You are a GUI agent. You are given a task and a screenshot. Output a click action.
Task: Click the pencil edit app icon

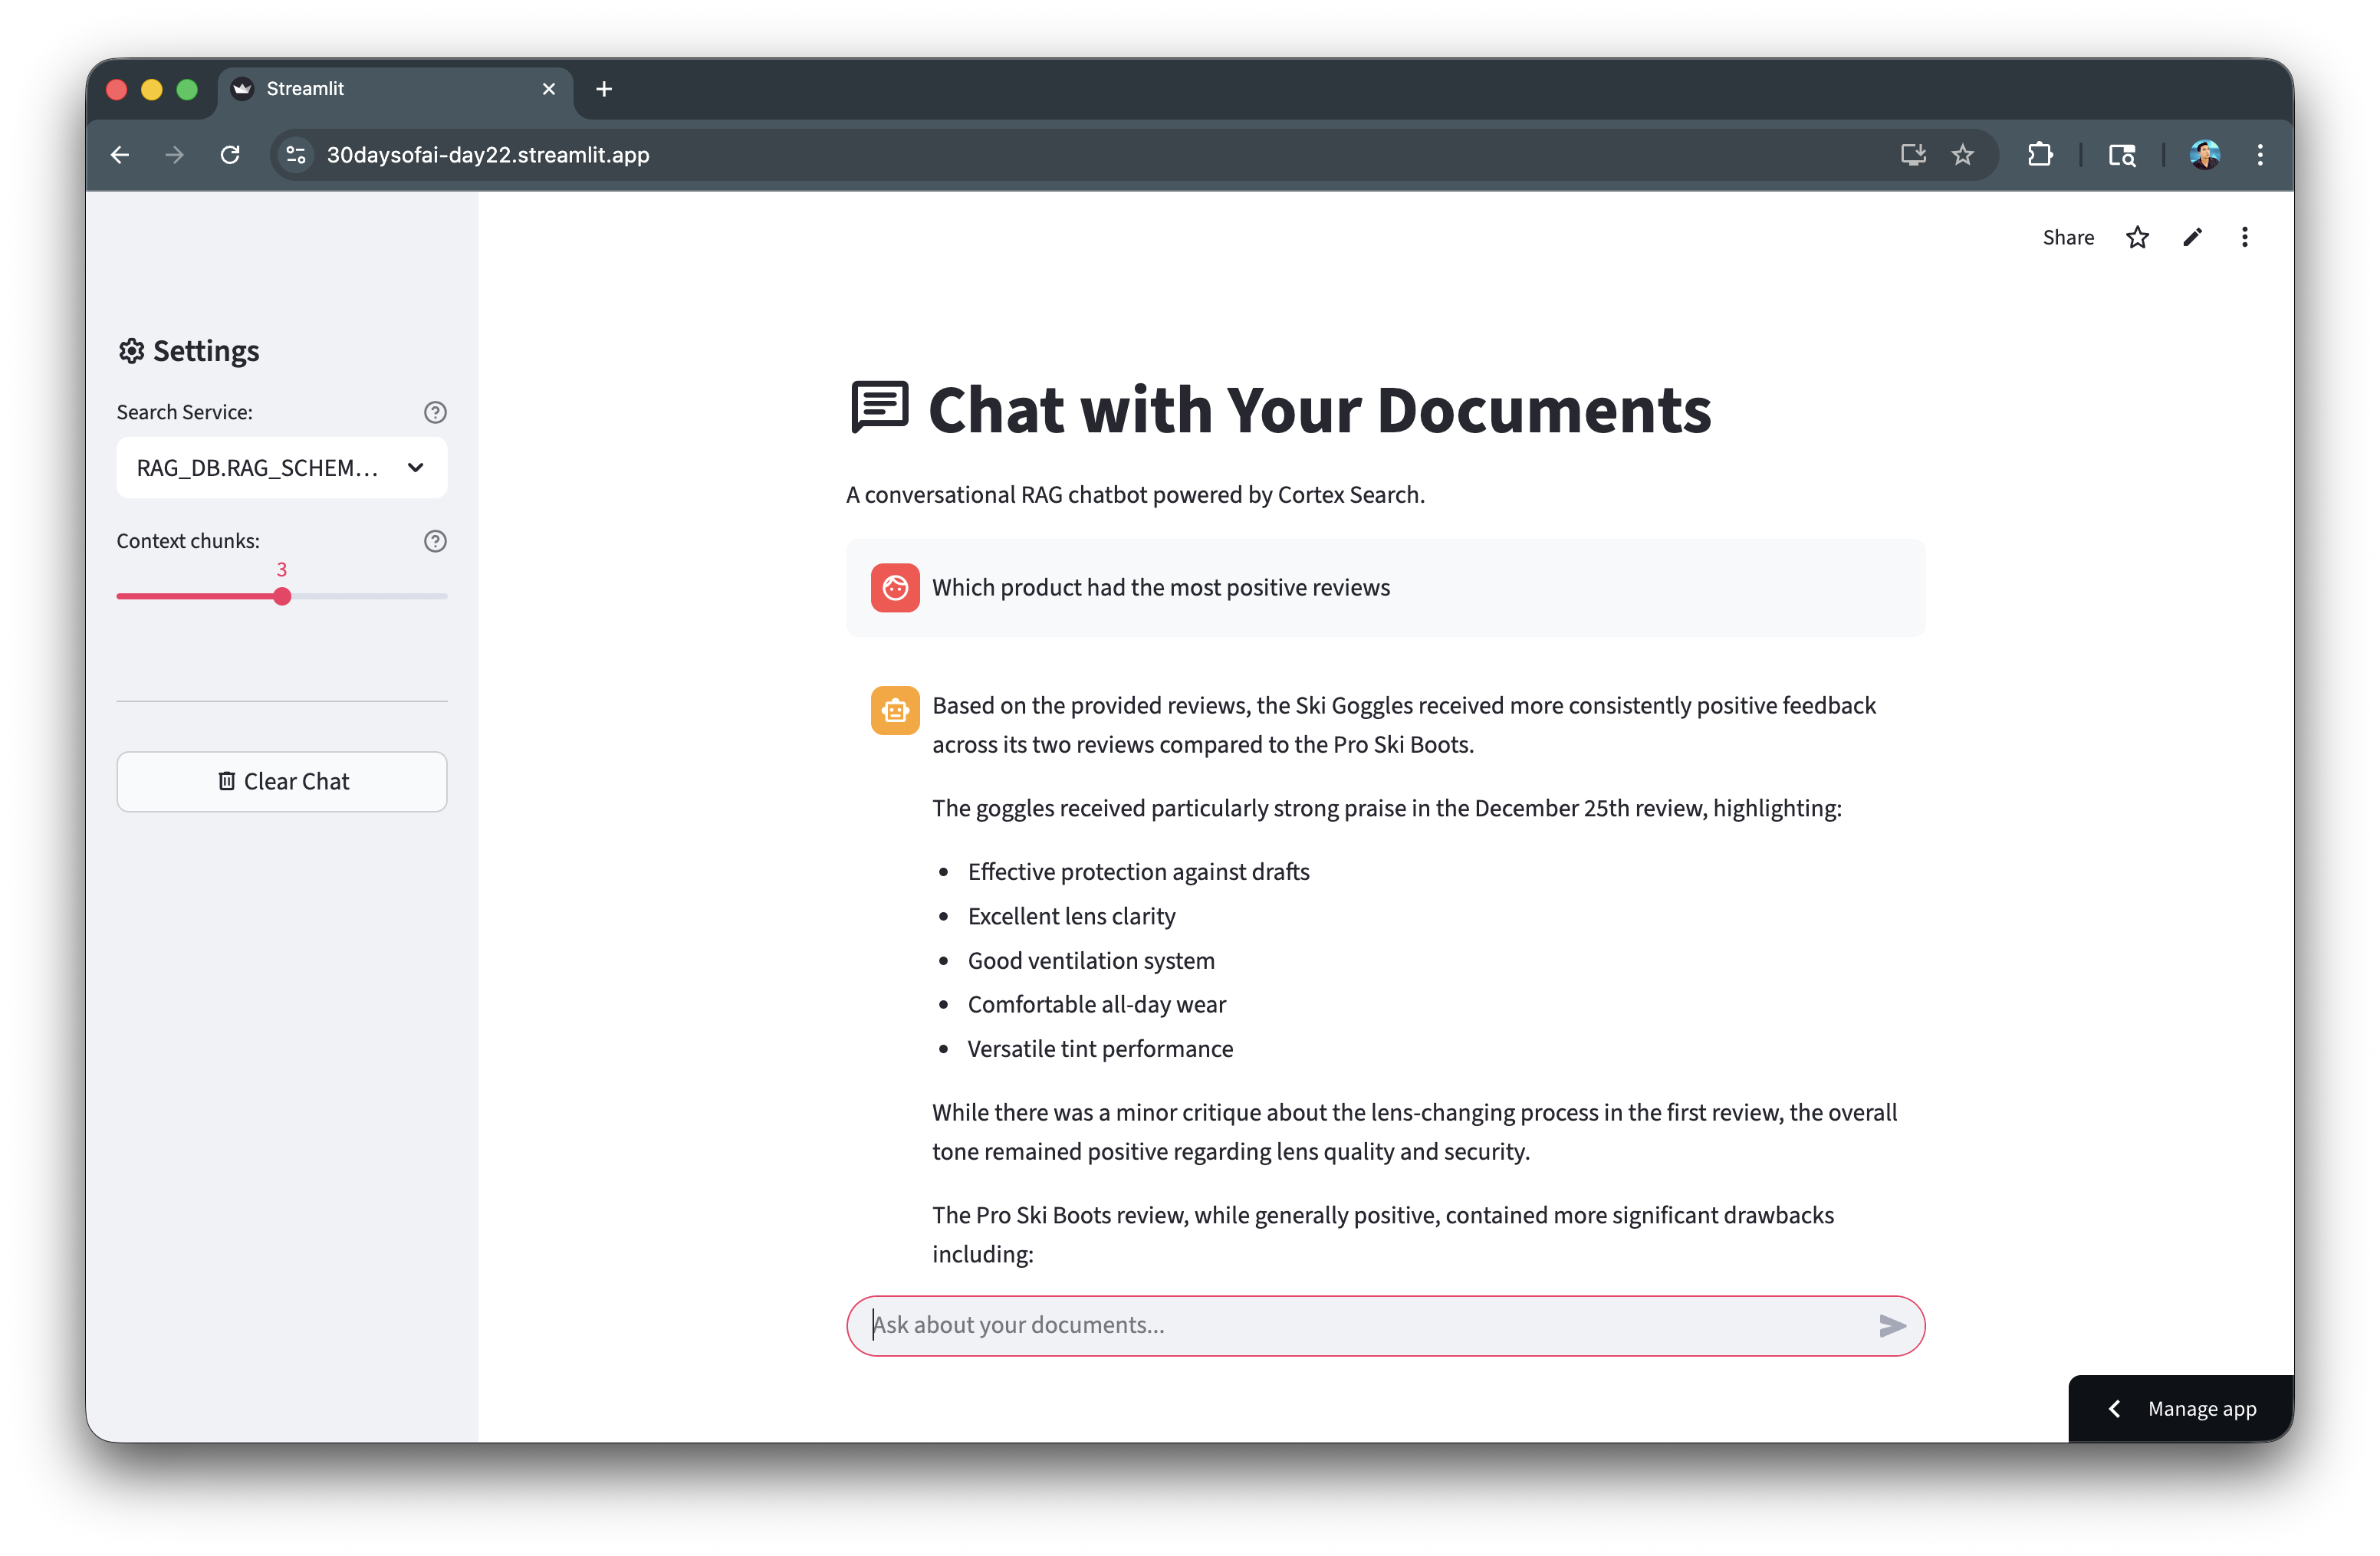(x=2192, y=237)
